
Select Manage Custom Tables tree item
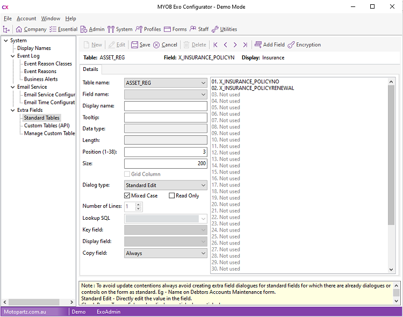(x=49, y=133)
